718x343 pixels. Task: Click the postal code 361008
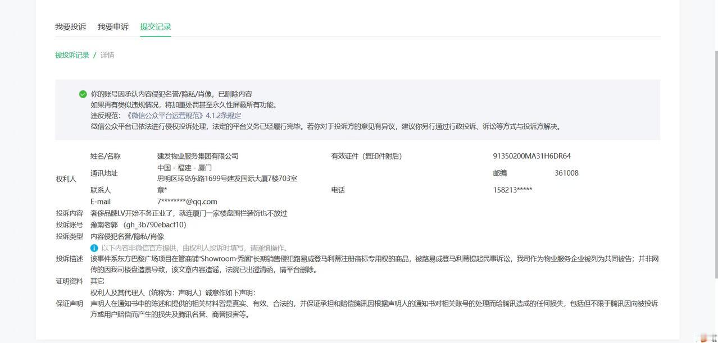(566, 173)
